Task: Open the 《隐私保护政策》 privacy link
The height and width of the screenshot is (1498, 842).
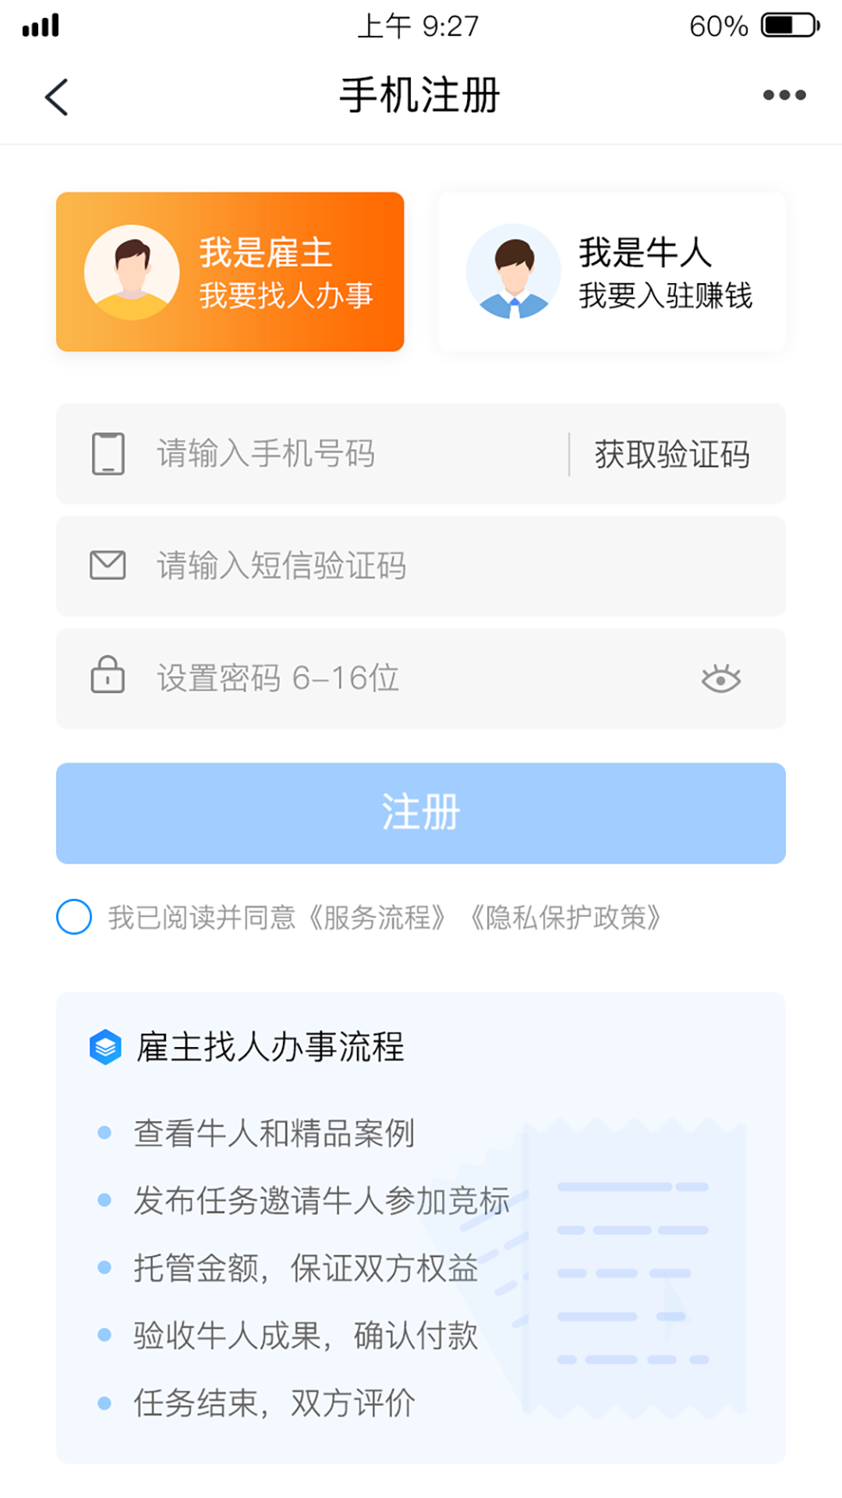Action: click(x=565, y=918)
